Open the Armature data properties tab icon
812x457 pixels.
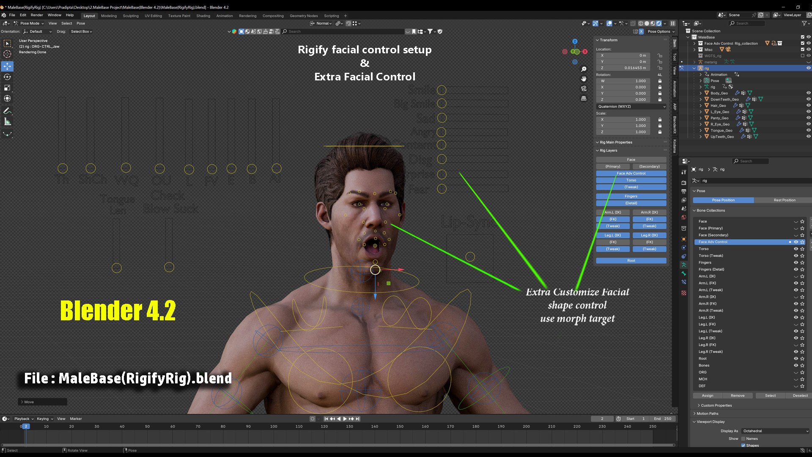click(684, 264)
